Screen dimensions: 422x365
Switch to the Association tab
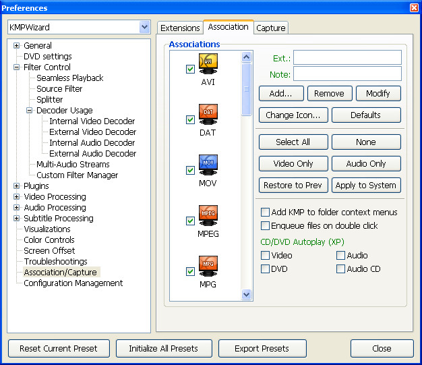pyautogui.click(x=229, y=27)
